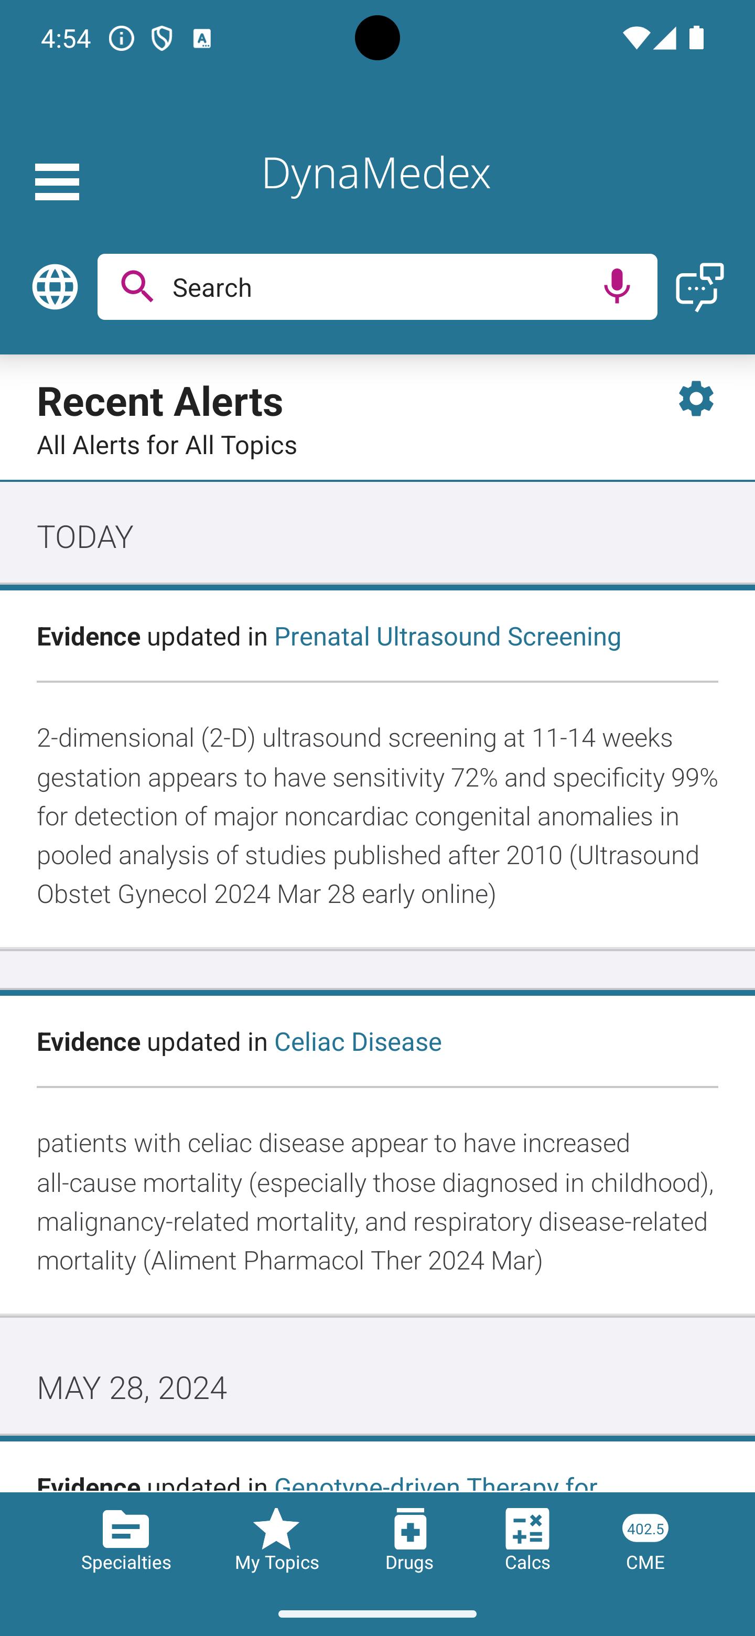The width and height of the screenshot is (755, 1636).
Task: Tap the DynaMedex app title
Action: click(376, 172)
